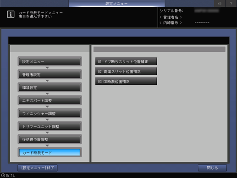Click the 閉じる button
Screen dimensions: 237x178
(x=212, y=168)
